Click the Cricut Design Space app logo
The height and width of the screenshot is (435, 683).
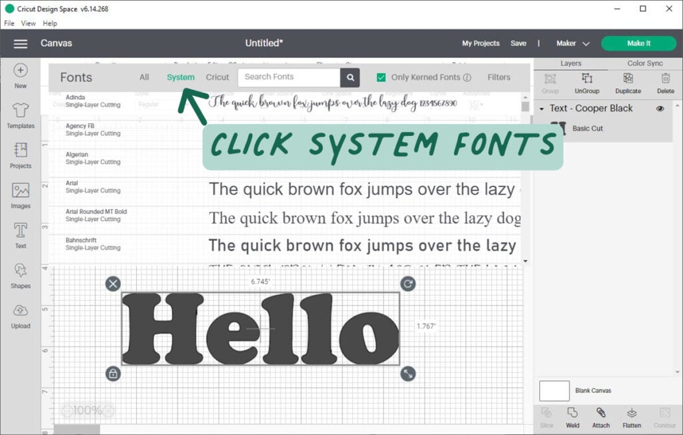[9, 9]
